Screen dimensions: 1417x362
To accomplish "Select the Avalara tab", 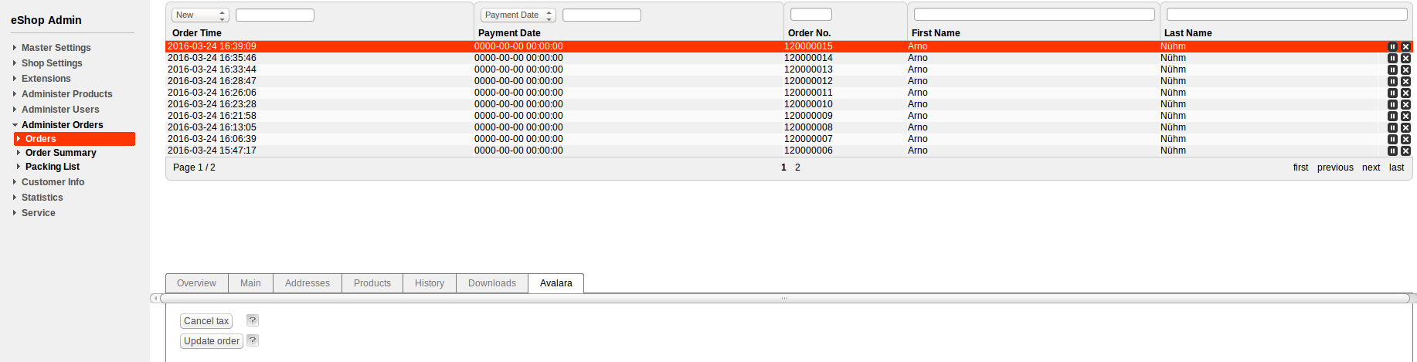I will point(556,283).
